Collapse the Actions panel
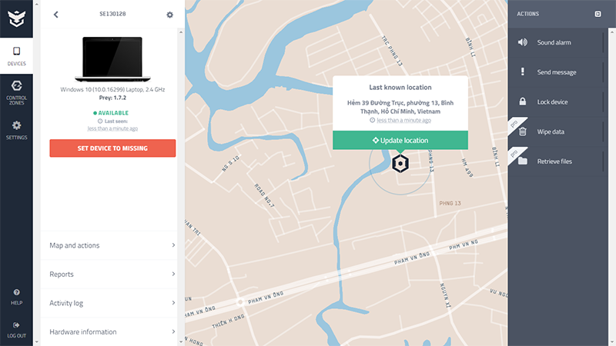 tap(598, 14)
